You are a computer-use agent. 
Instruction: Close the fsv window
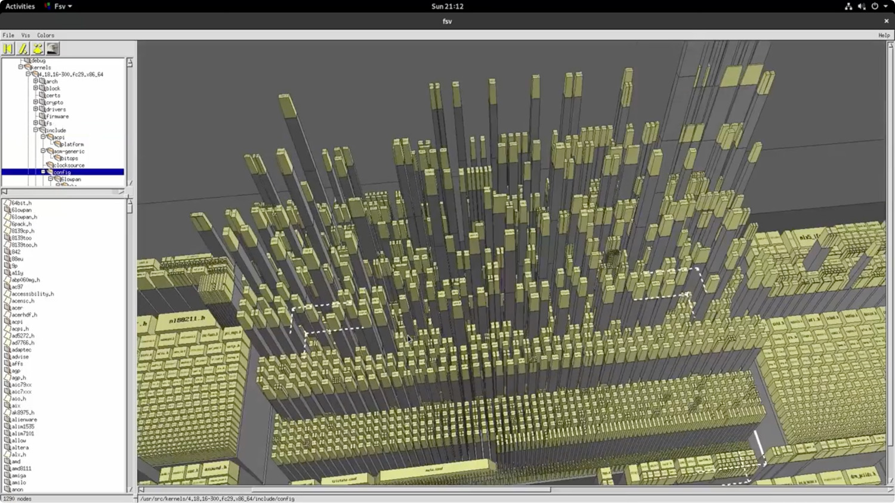tap(886, 21)
